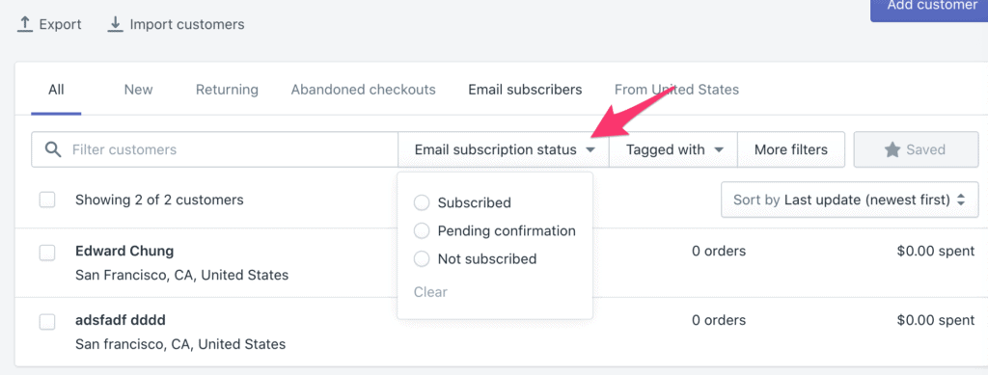Screen dimensions: 988x375
Task: Select the Subscribed radio option
Action: tap(421, 202)
